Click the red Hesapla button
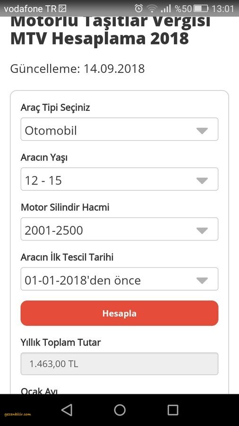Viewport: 239px width, 426px height. [x=119, y=313]
